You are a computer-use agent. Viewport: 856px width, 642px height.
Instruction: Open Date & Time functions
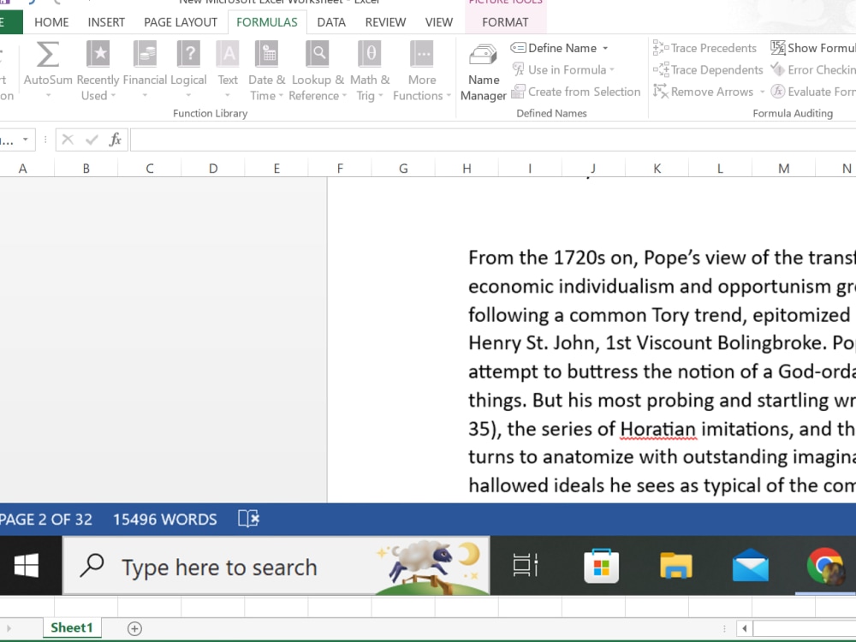(266, 70)
